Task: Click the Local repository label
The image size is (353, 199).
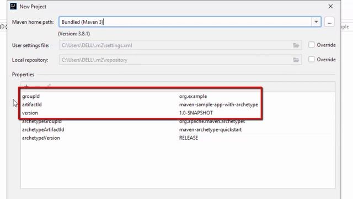Action: [x=30, y=60]
